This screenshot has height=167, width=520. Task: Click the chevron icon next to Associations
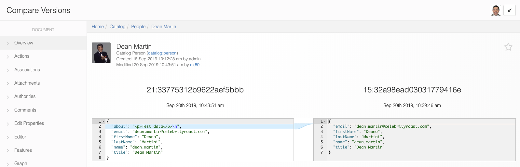click(x=8, y=70)
